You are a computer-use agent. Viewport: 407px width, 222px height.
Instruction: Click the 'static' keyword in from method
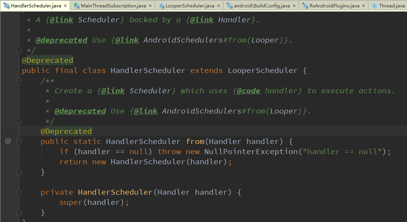[x=87, y=141]
